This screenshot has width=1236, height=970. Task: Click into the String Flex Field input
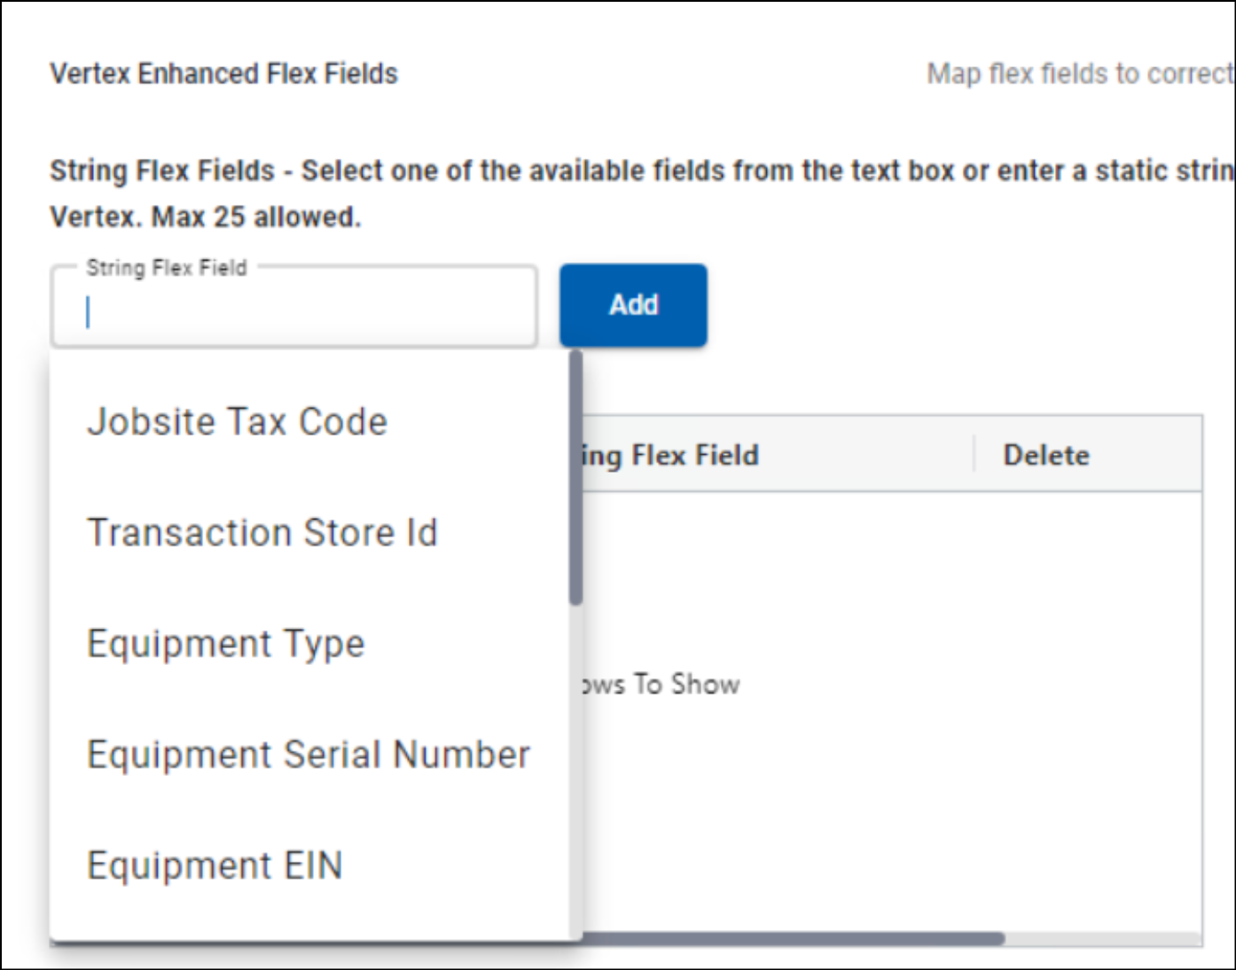pyautogui.click(x=293, y=312)
